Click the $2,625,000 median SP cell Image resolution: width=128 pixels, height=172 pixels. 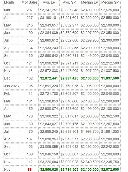[x=110, y=10]
